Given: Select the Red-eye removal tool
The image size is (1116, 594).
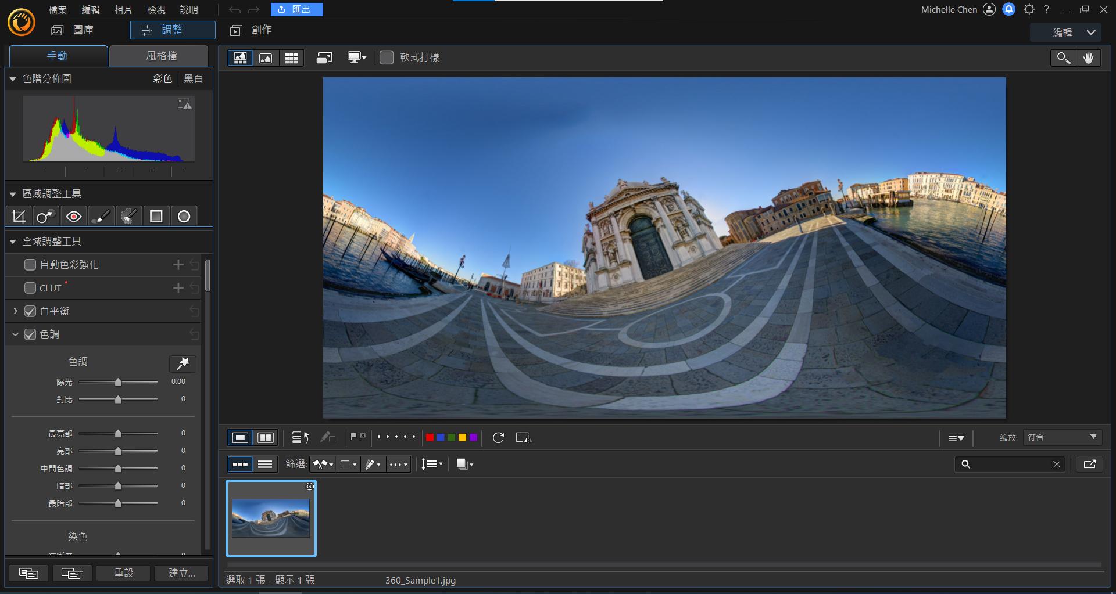Looking at the screenshot, I should pos(74,217).
